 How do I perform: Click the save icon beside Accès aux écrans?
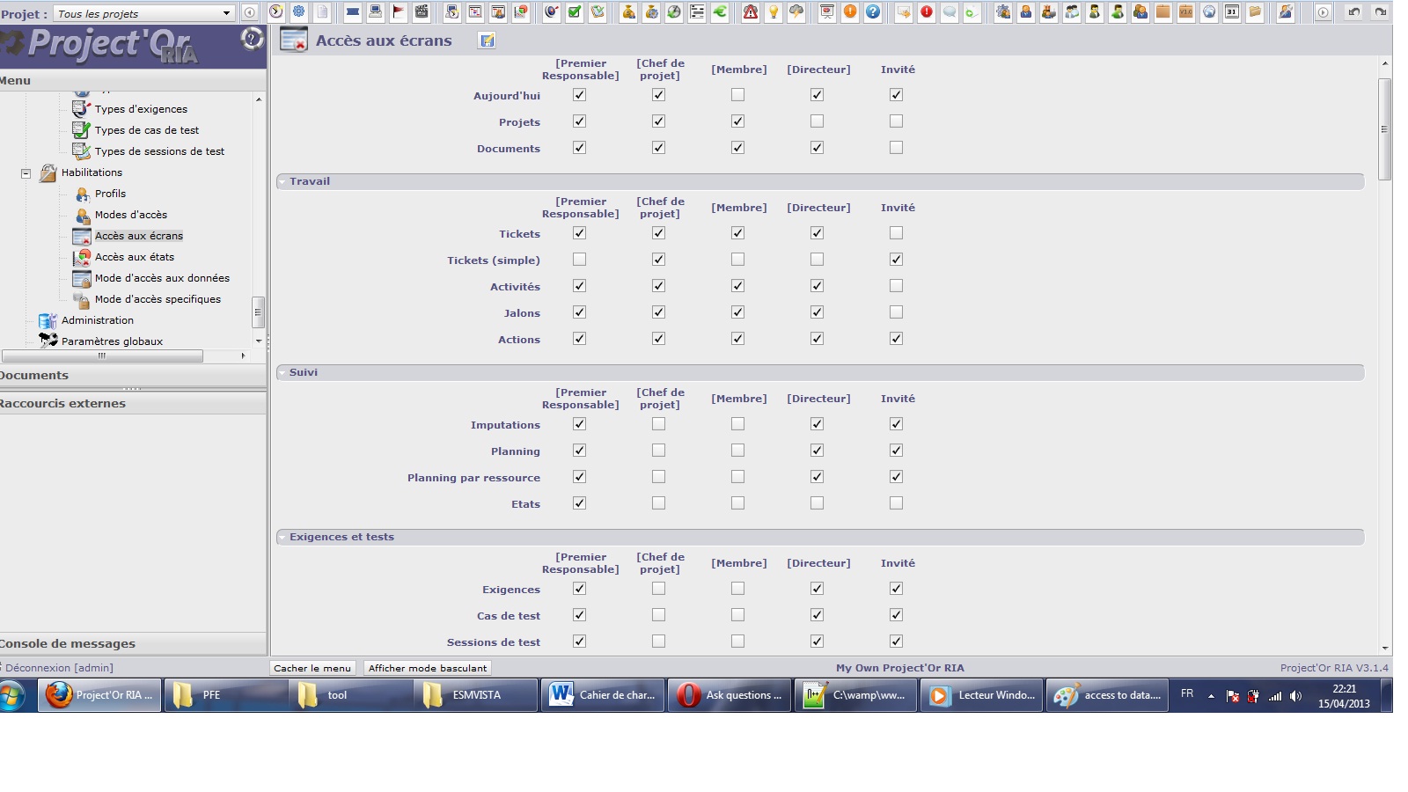click(x=487, y=40)
